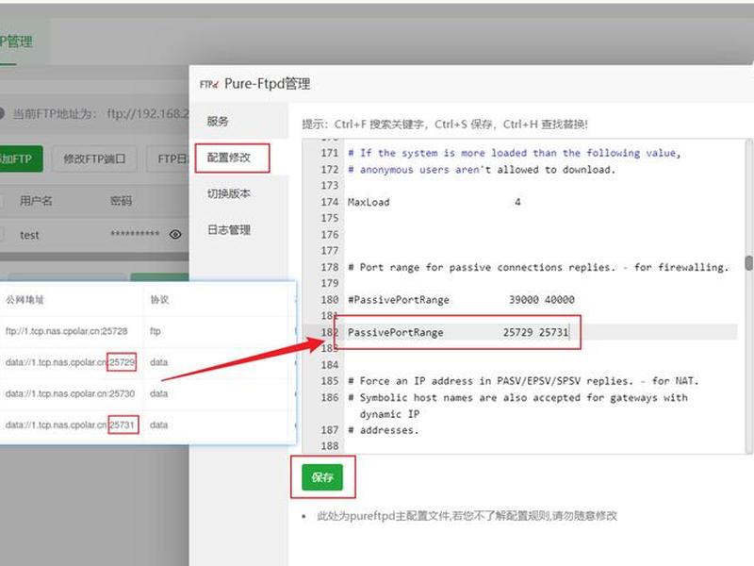754x566 pixels.
Task: Click the 公网地址 column header
Action: pos(25,300)
